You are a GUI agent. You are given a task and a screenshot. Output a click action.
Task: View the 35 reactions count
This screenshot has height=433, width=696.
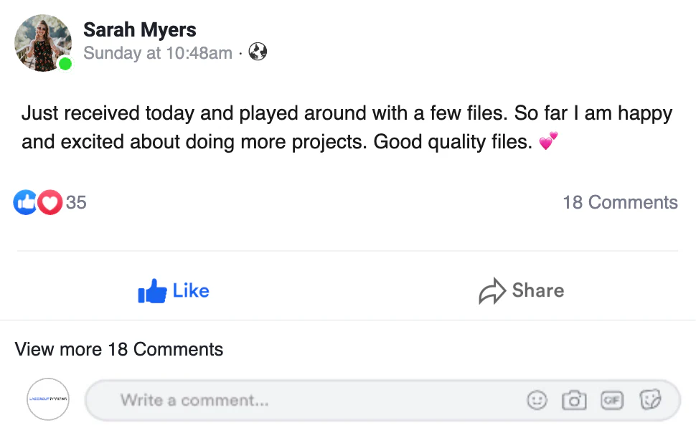point(76,203)
